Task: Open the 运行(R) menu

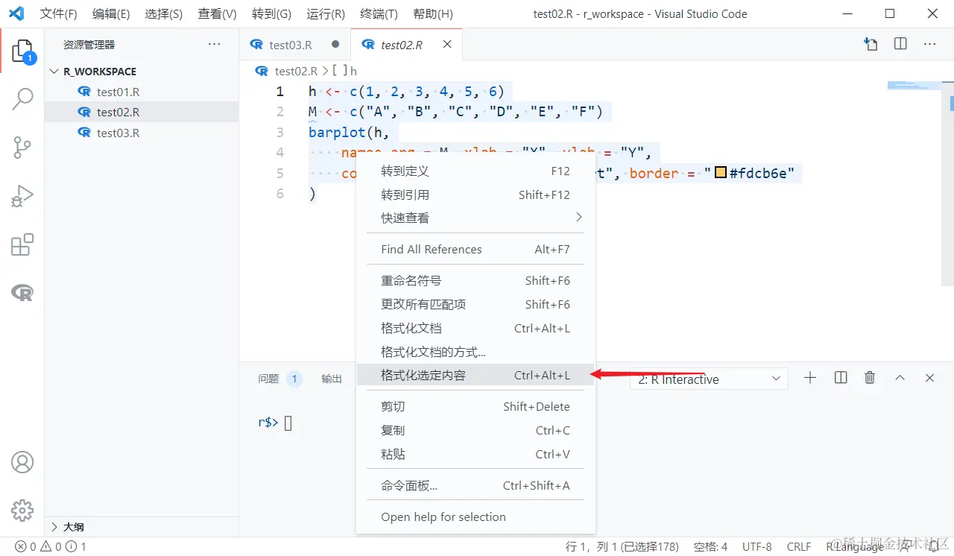Action: pyautogui.click(x=326, y=13)
